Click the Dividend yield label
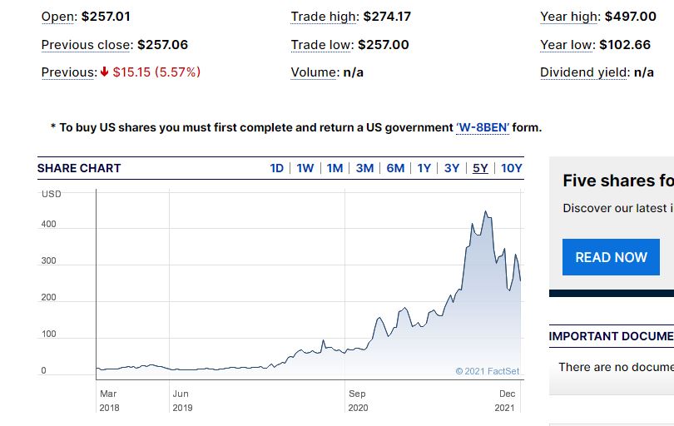Image resolution: width=674 pixels, height=426 pixels. [584, 72]
